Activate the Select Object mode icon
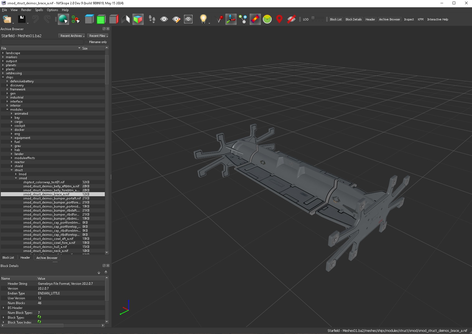Screen dimensions: 472x334 pos(63,19)
